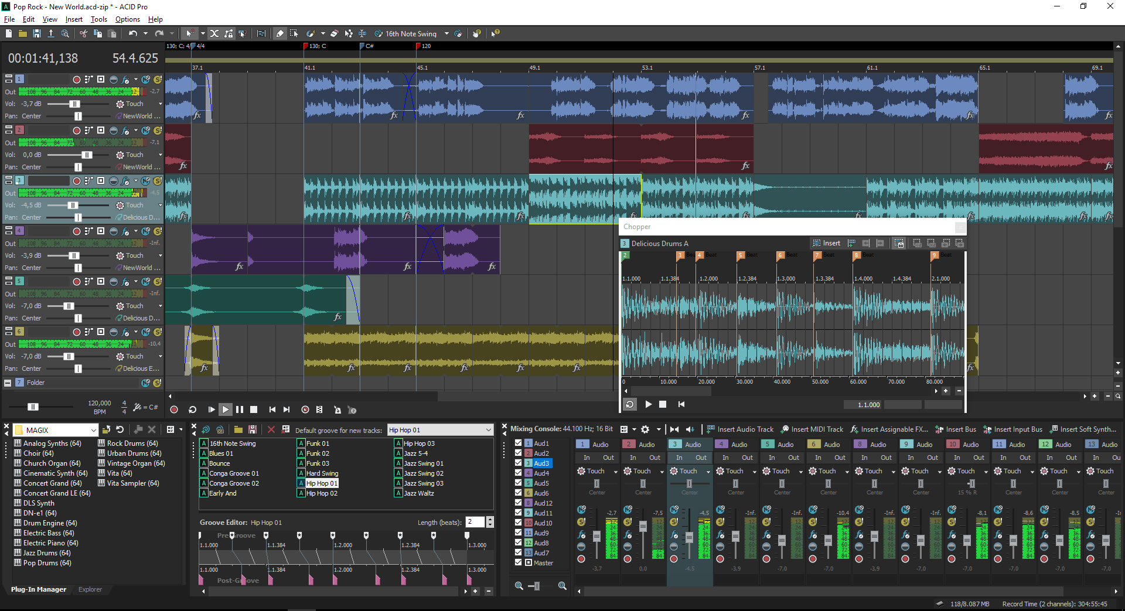Open the Default groove for new tracks dropdown
This screenshot has width=1125, height=611.
click(x=490, y=429)
